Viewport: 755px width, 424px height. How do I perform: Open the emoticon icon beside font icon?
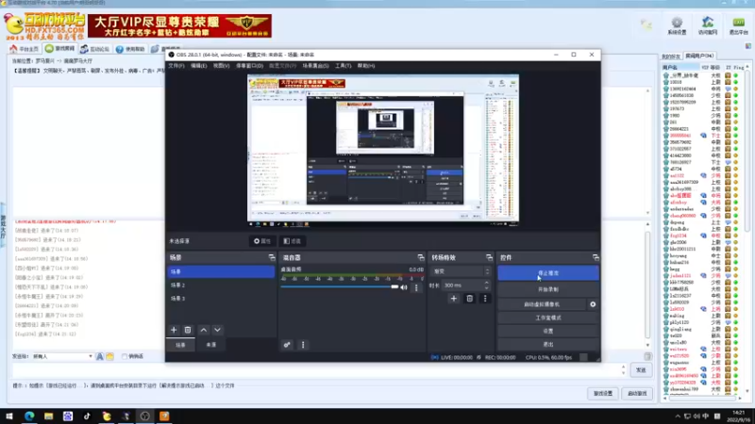[x=109, y=357]
